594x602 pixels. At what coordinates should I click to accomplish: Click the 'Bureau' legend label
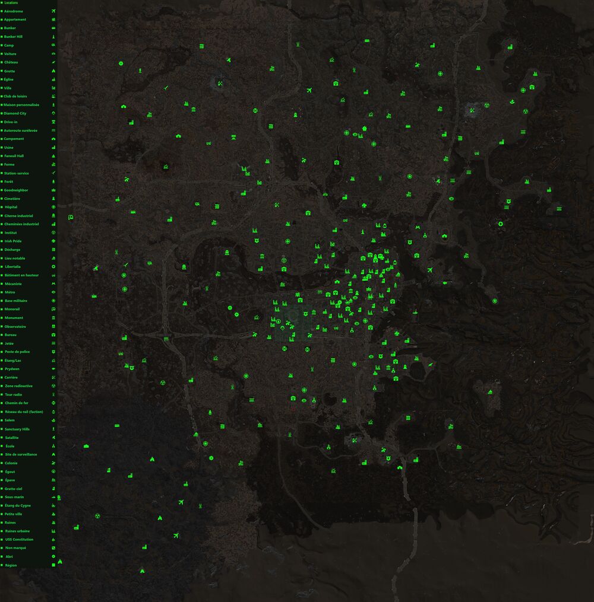[x=10, y=335]
